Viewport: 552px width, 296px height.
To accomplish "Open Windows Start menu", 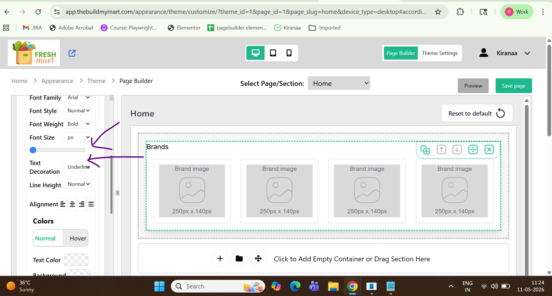I will point(159,286).
